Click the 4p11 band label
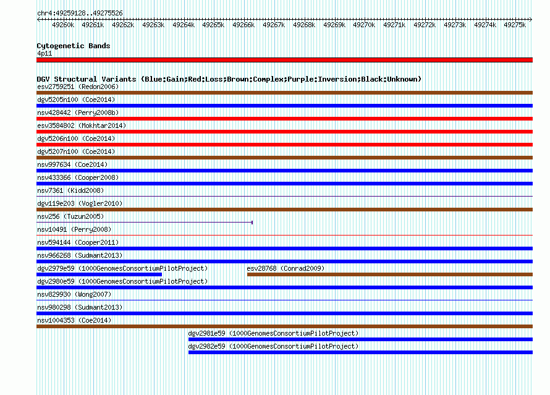550x395 pixels. coord(44,53)
